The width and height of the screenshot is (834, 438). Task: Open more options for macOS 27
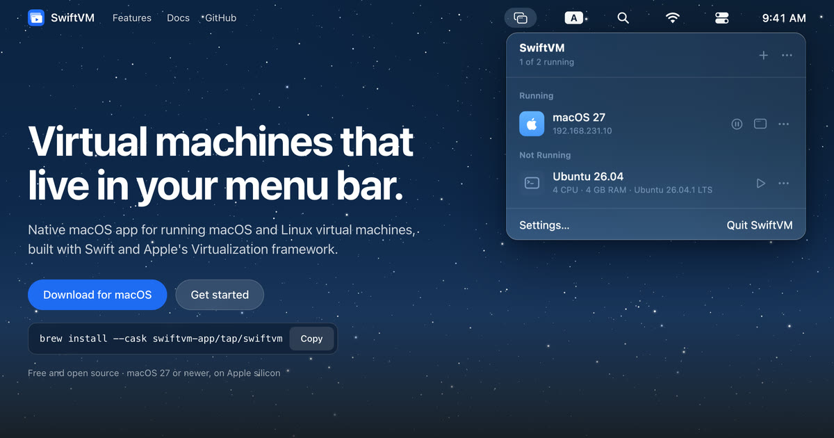coord(784,124)
